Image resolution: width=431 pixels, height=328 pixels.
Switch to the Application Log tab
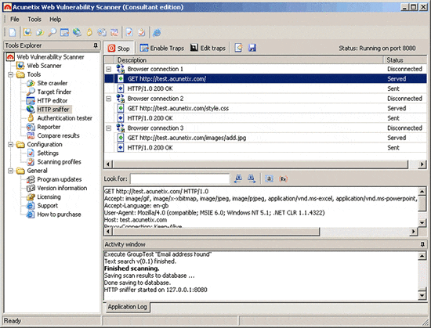[x=127, y=307]
